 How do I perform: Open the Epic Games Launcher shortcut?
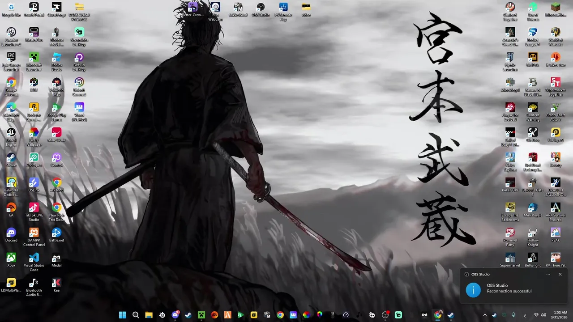pos(11,62)
